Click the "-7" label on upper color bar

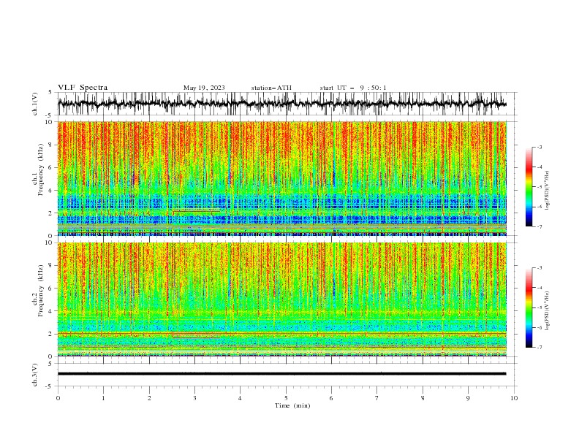[539, 226]
